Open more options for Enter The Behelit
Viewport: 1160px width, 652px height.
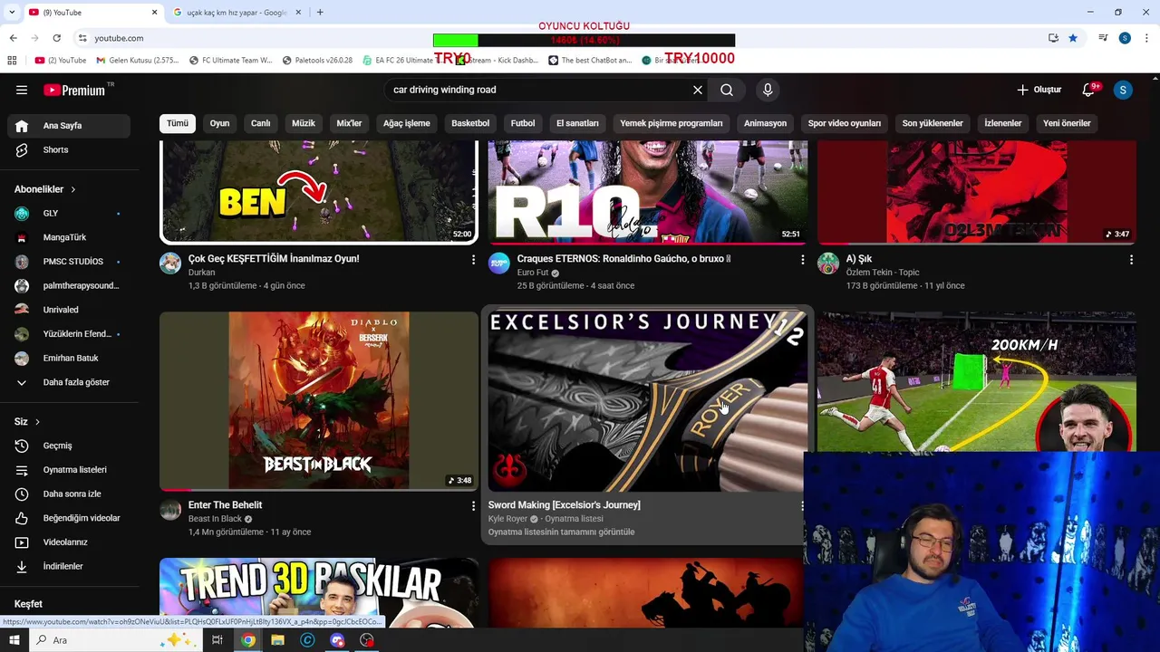(473, 505)
